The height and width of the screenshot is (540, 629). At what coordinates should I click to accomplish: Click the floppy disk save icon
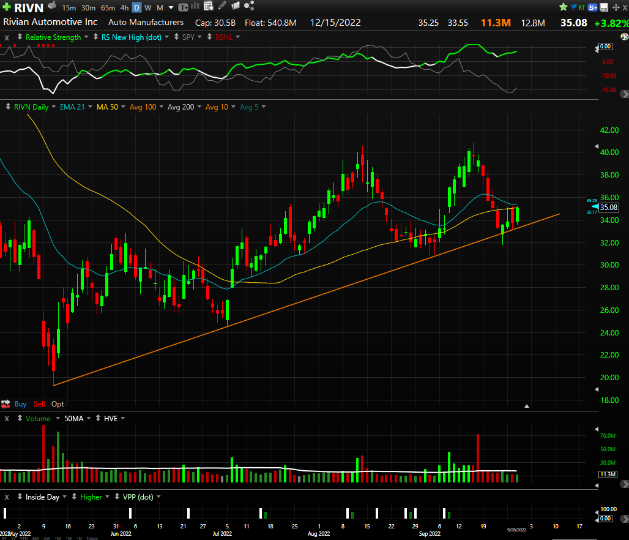(604, 7)
